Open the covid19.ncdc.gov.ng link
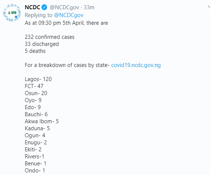This screenshot has height=175, width=210. 136,65
